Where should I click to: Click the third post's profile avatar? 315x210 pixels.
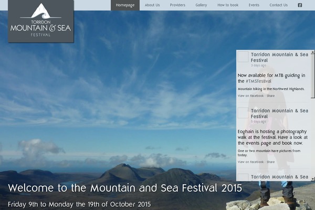tap(243, 177)
